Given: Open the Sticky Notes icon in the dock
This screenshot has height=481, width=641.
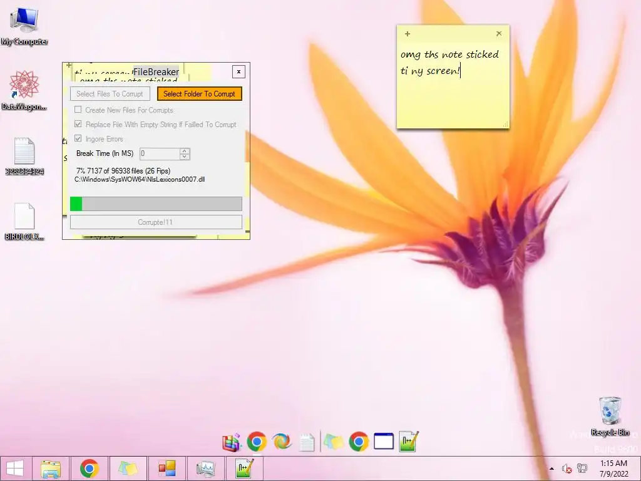Looking at the screenshot, I should pos(333,443).
